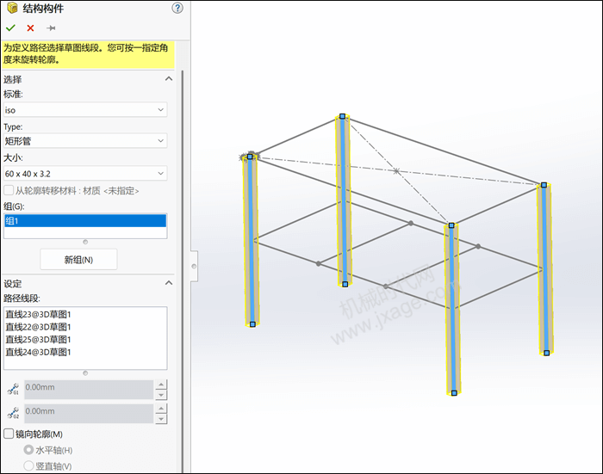Viewport: 603px width, 474px height.
Task: Open the 大小 60 x 40 x 3.2 dropdown
Action: pos(85,174)
